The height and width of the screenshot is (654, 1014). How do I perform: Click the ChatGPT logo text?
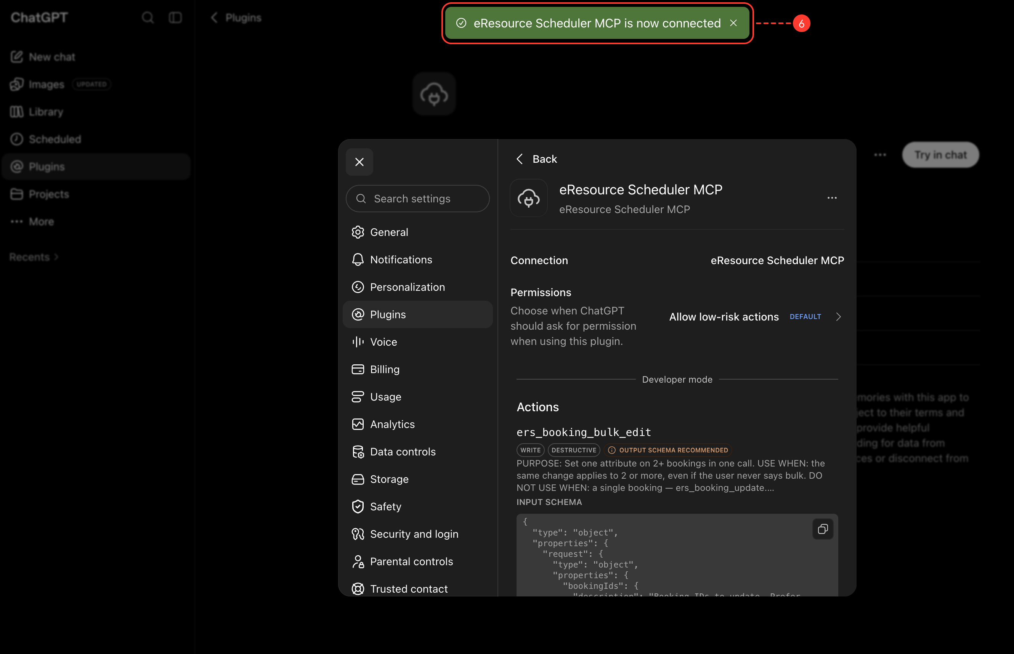tap(39, 18)
